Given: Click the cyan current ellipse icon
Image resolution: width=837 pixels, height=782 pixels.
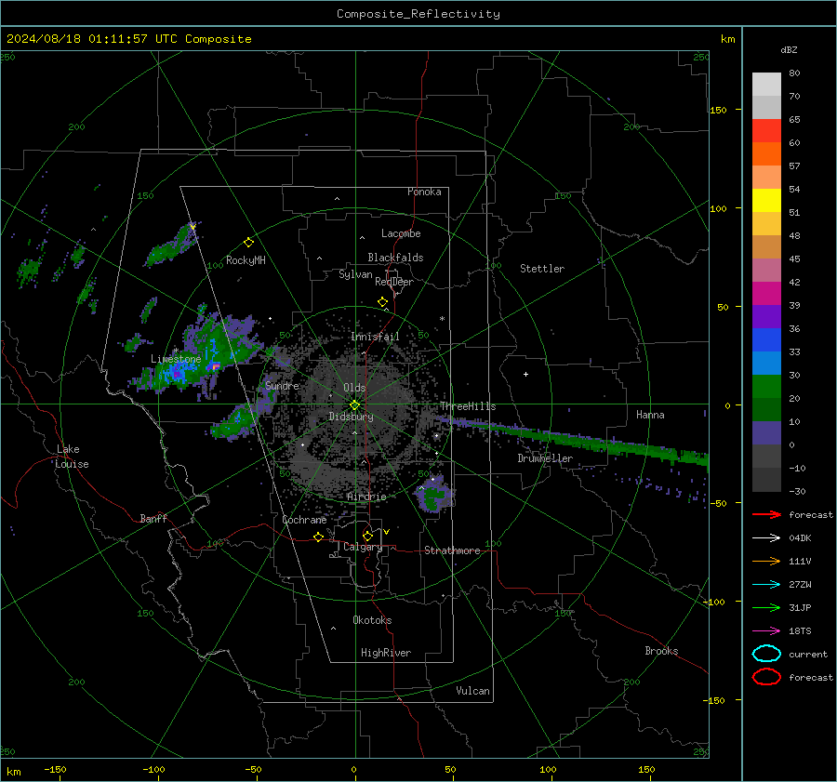Looking at the screenshot, I should click(766, 654).
